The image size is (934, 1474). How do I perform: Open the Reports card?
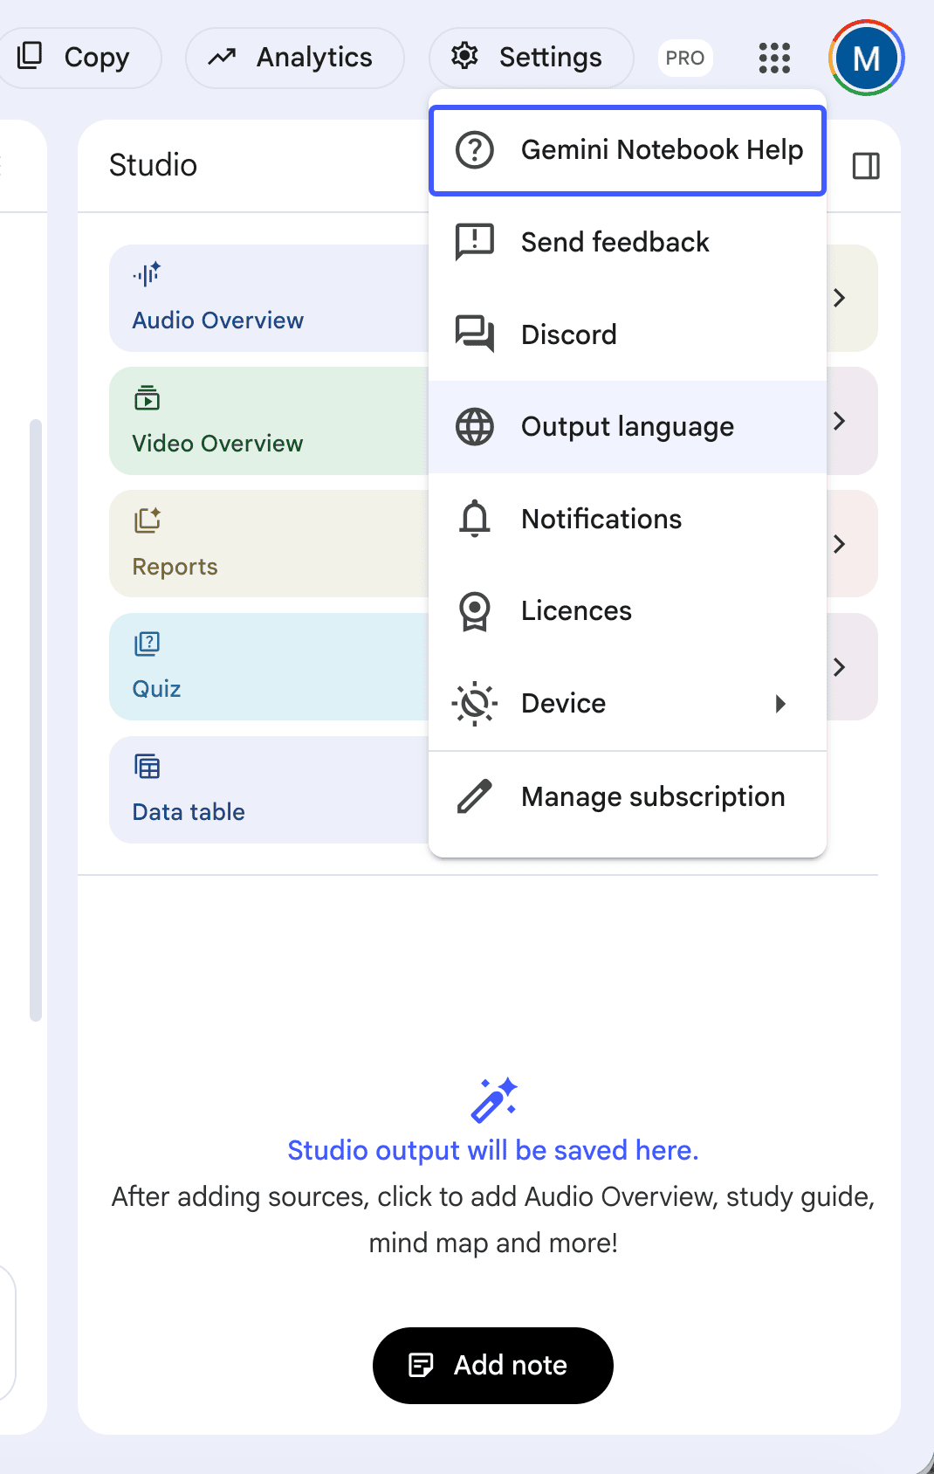[x=269, y=544]
